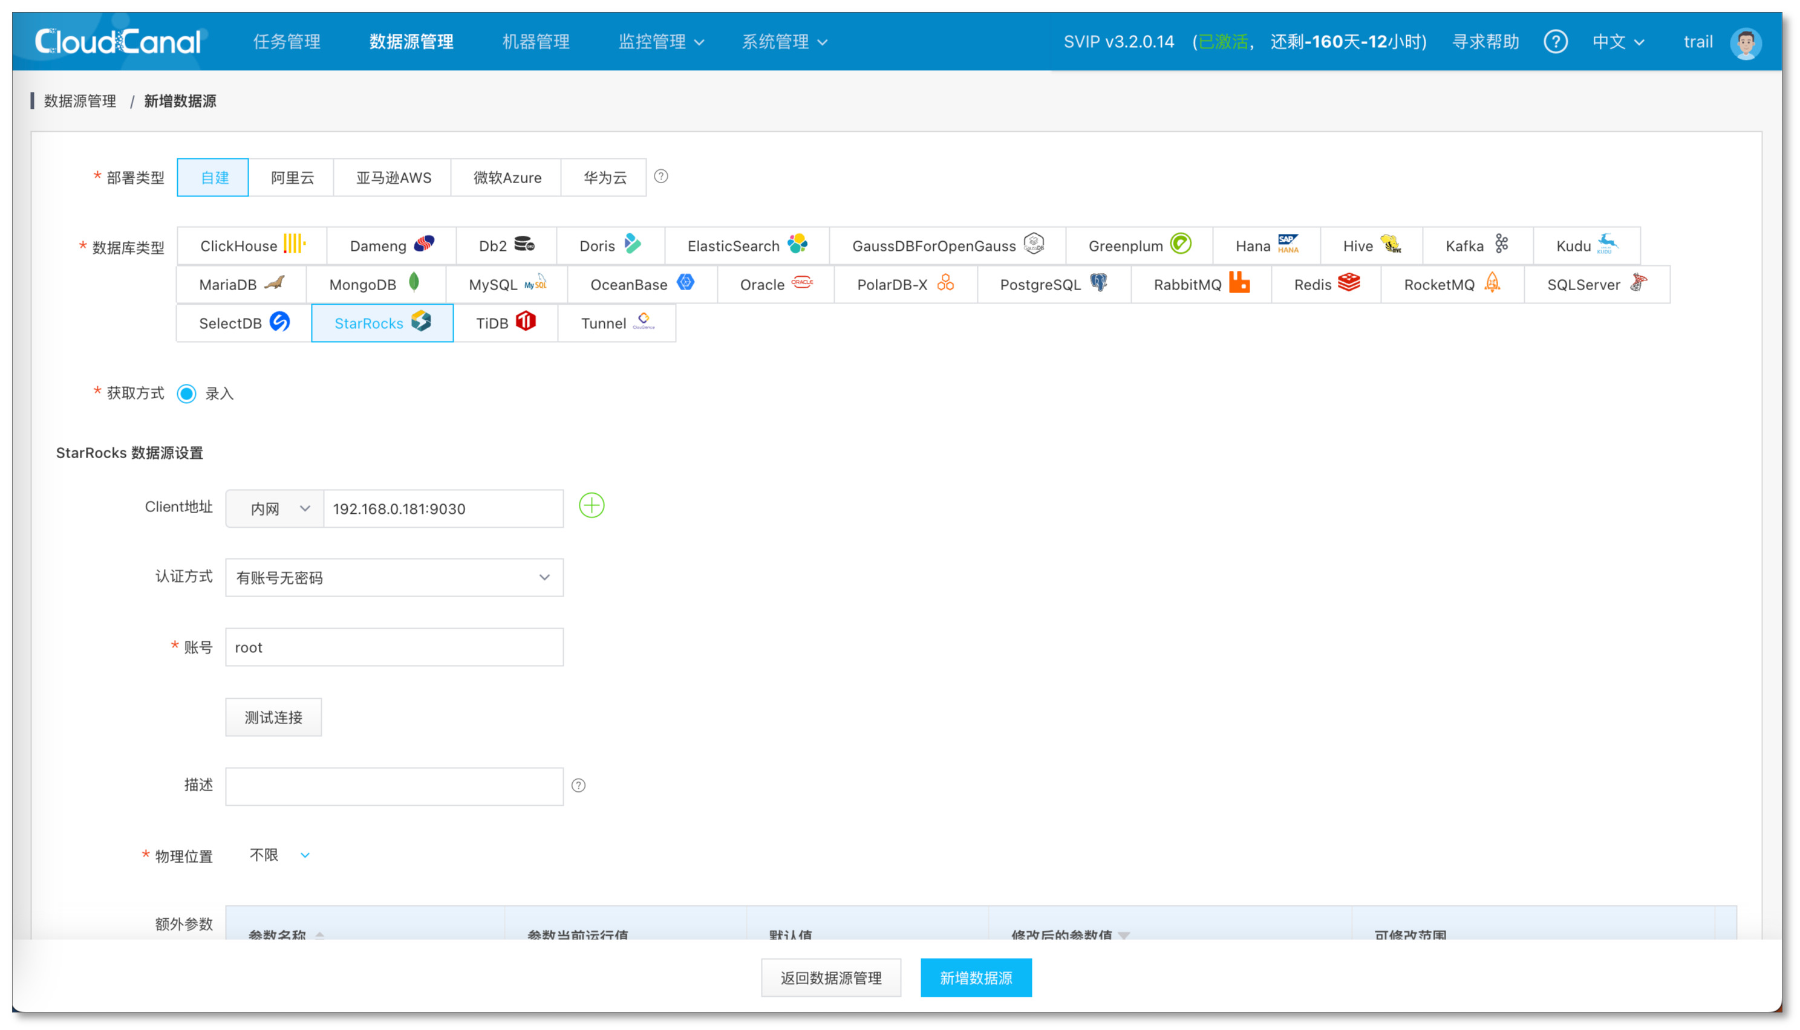Open the 内网 network type dropdown

coord(275,508)
